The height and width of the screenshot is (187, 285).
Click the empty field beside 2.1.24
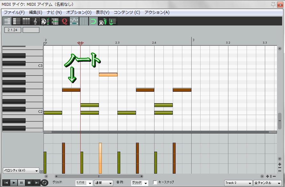tap(31, 30)
